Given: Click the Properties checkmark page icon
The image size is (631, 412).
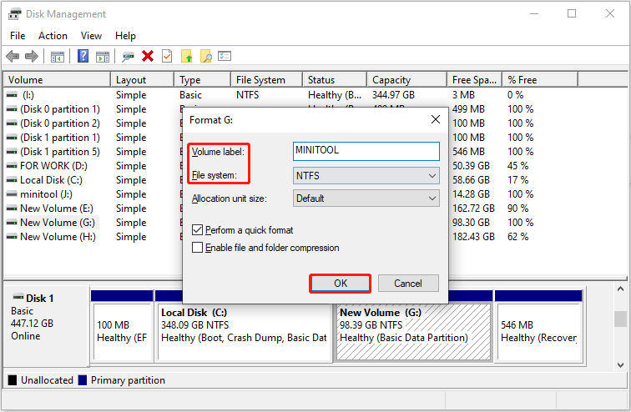Looking at the screenshot, I should pyautogui.click(x=167, y=56).
